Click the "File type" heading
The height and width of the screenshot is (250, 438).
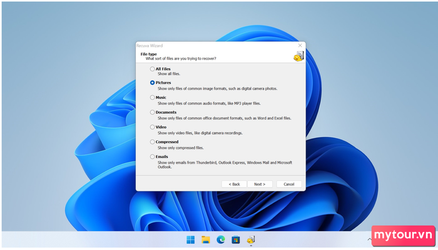(149, 54)
